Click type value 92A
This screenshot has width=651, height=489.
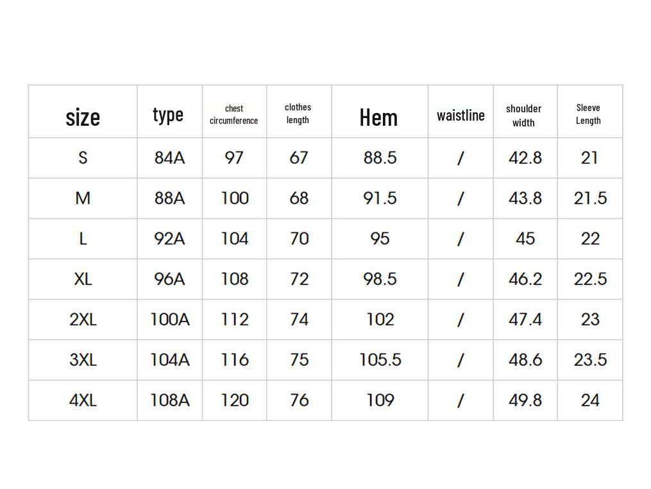pyautogui.click(x=169, y=239)
